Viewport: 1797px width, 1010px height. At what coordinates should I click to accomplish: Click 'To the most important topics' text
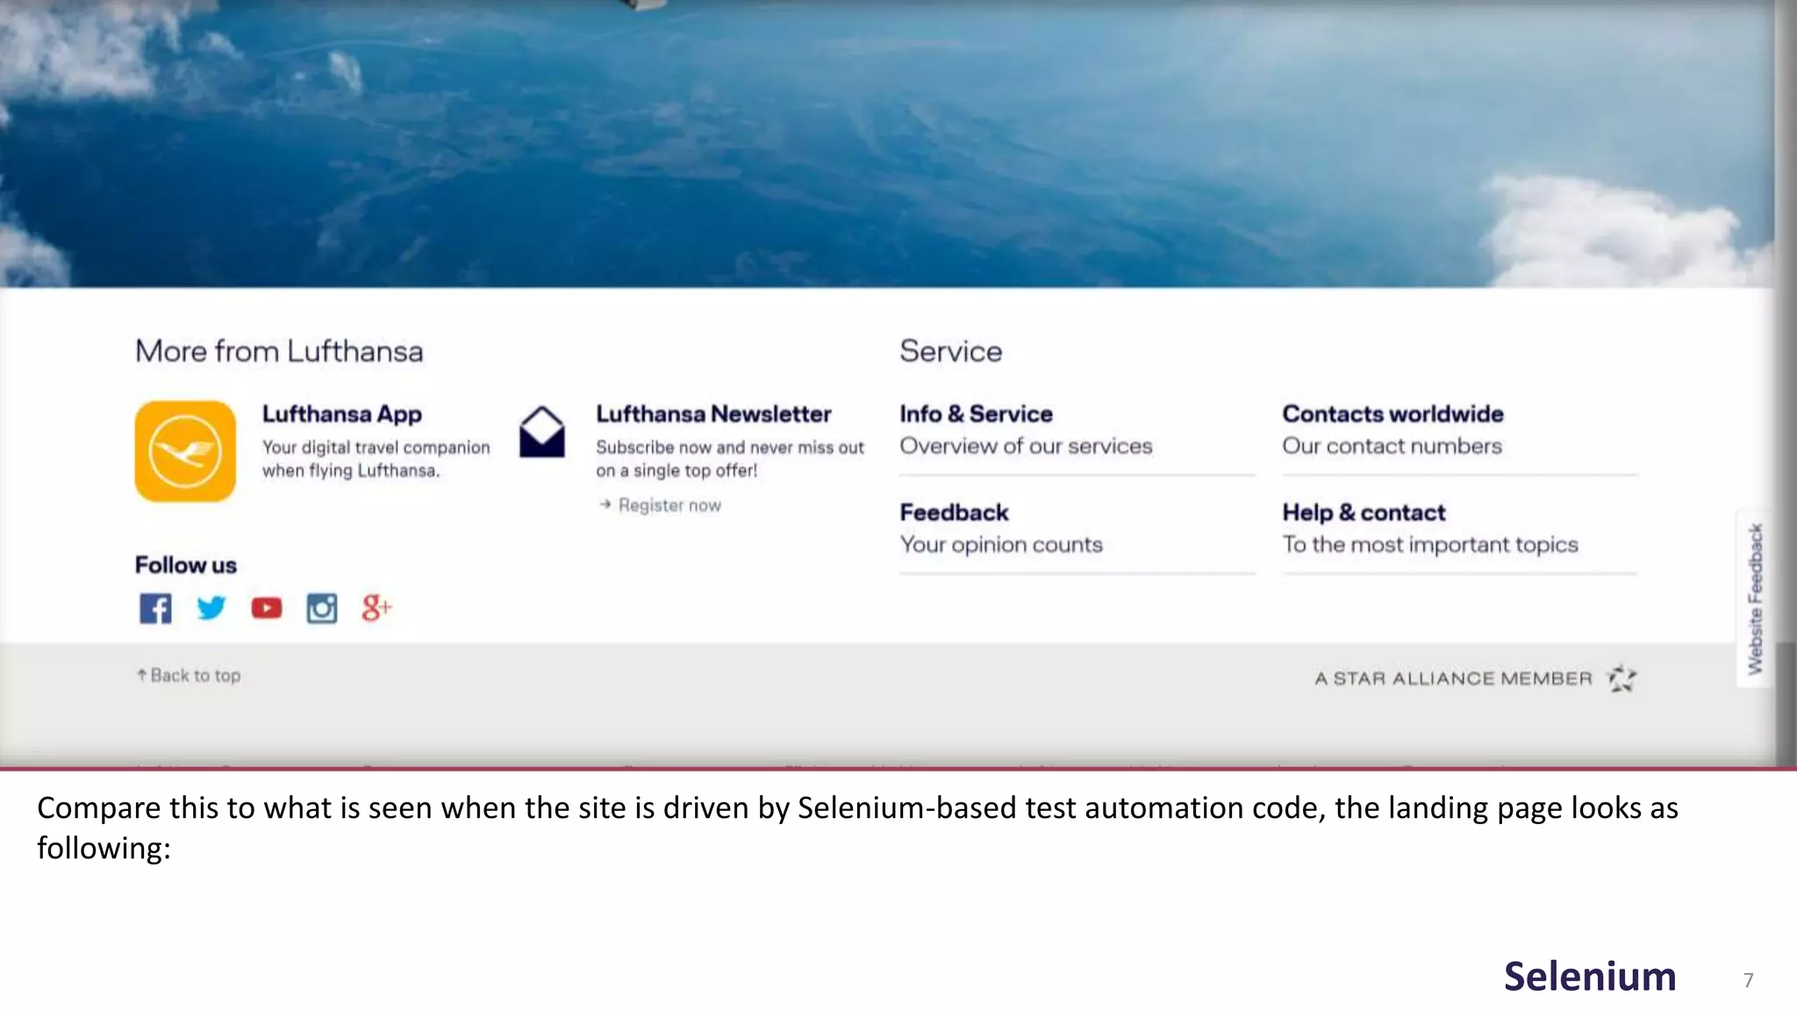point(1430,544)
